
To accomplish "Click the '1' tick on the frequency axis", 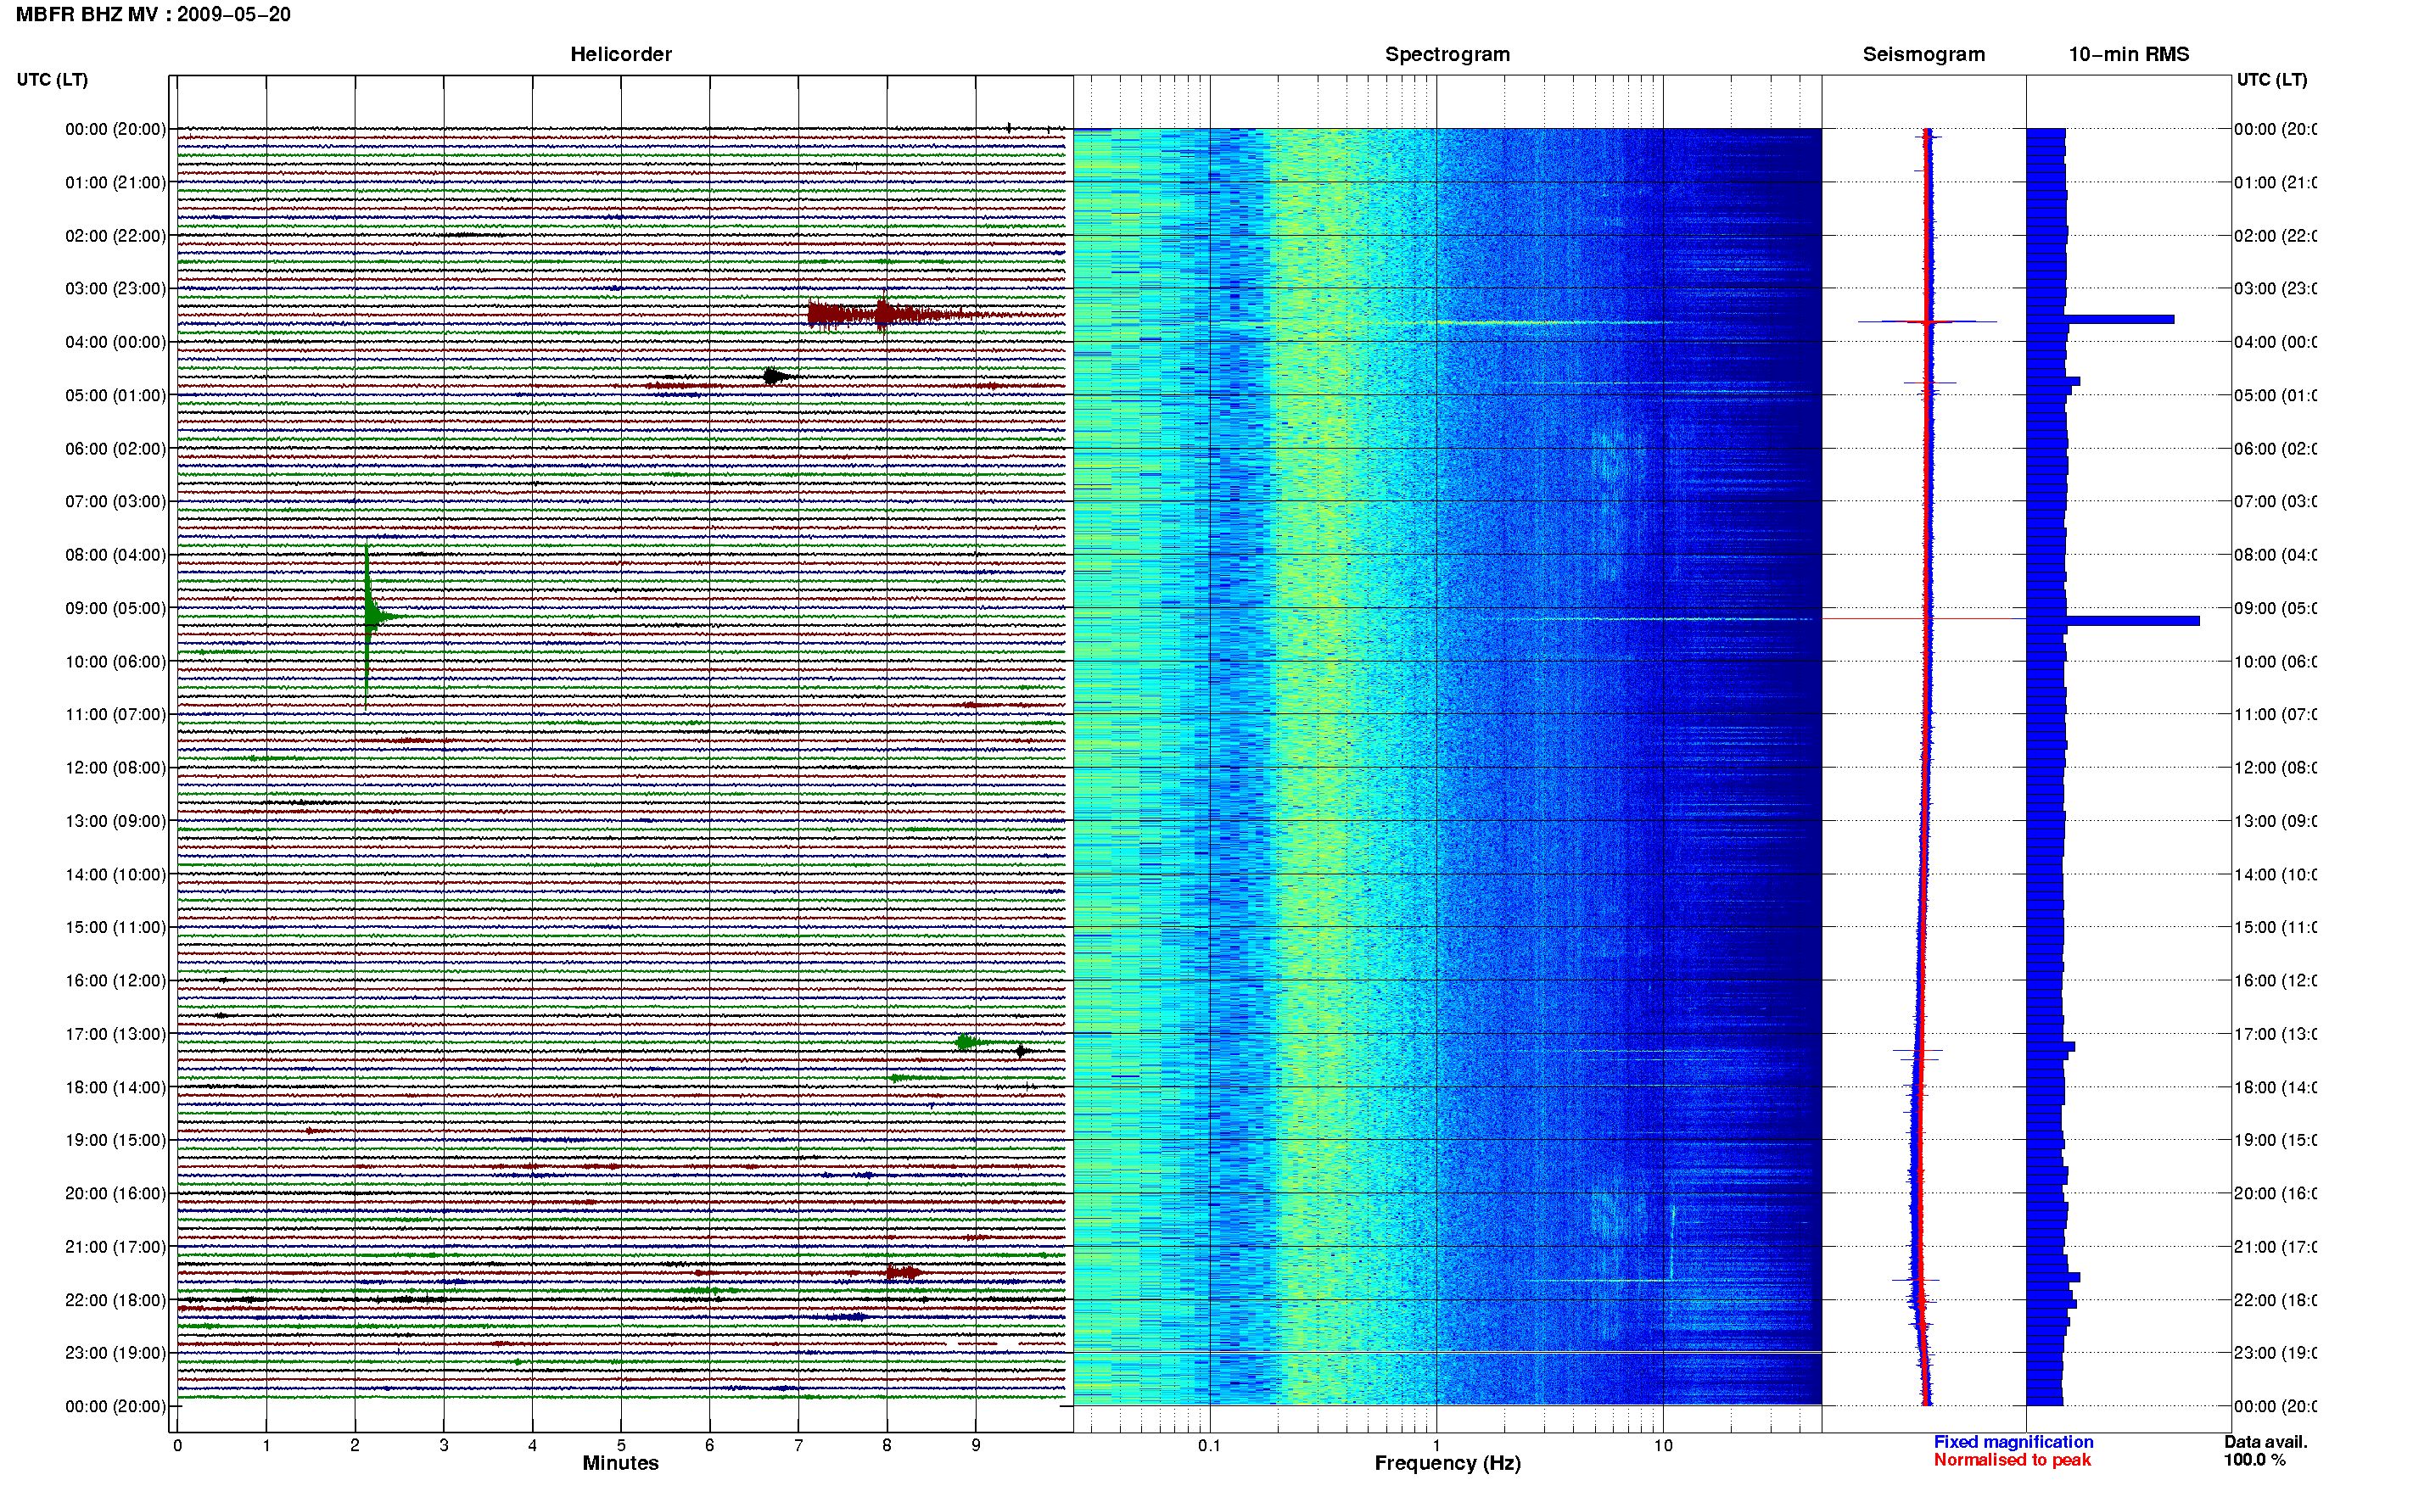I will click(x=1436, y=1445).
